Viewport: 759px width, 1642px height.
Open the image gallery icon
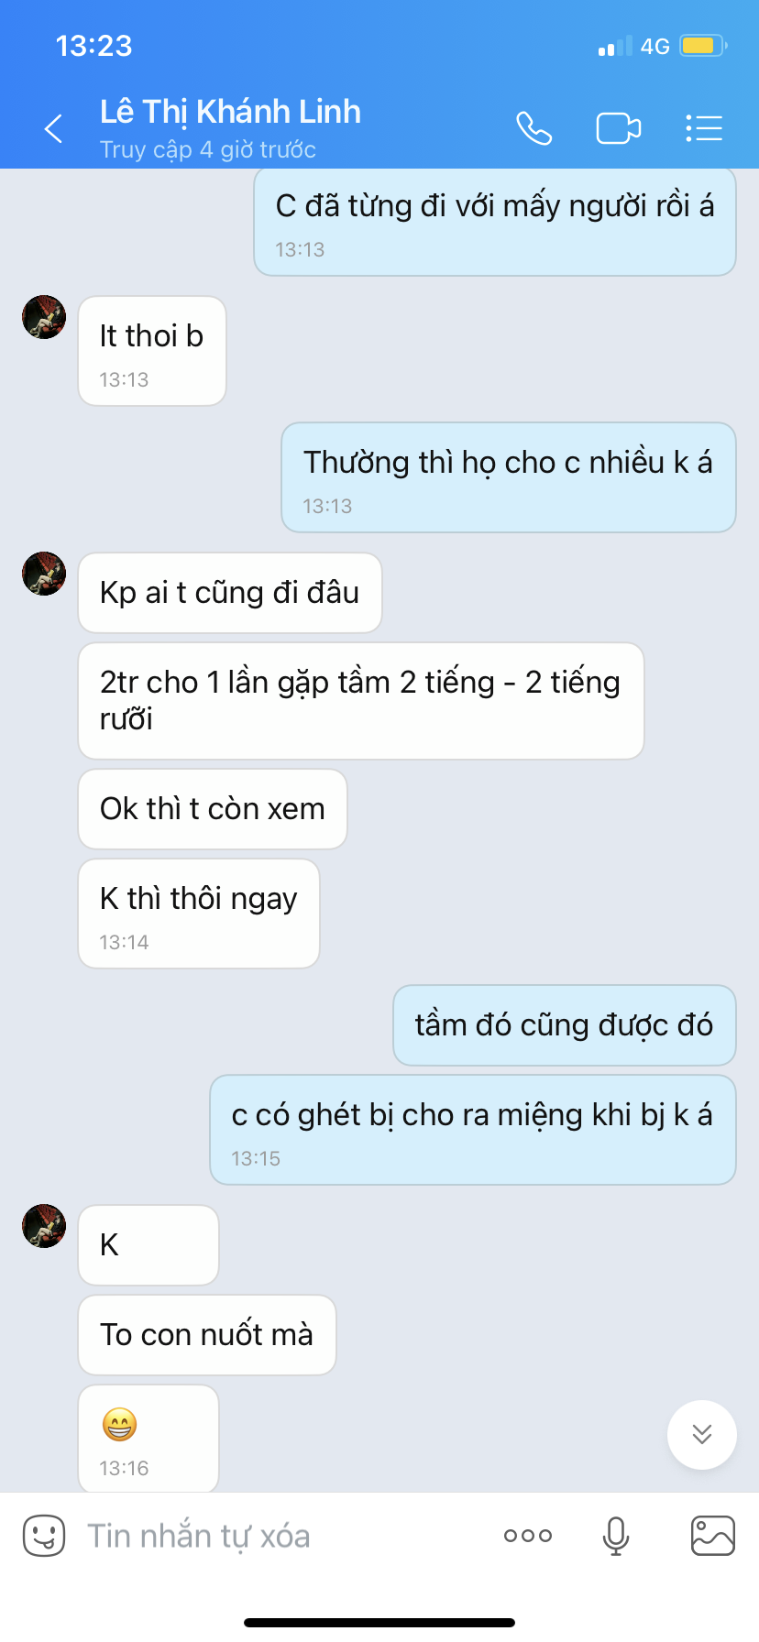pyautogui.click(x=713, y=1536)
